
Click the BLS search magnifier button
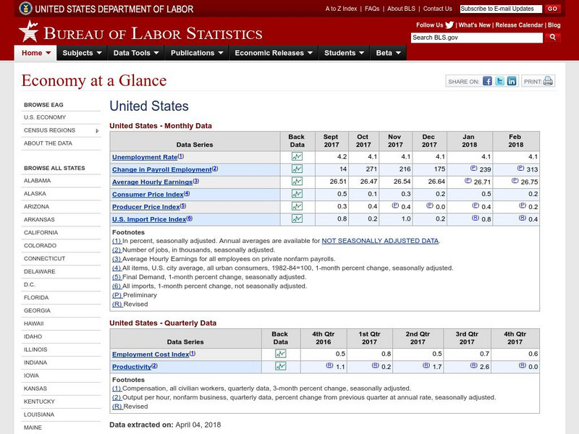tap(553, 38)
